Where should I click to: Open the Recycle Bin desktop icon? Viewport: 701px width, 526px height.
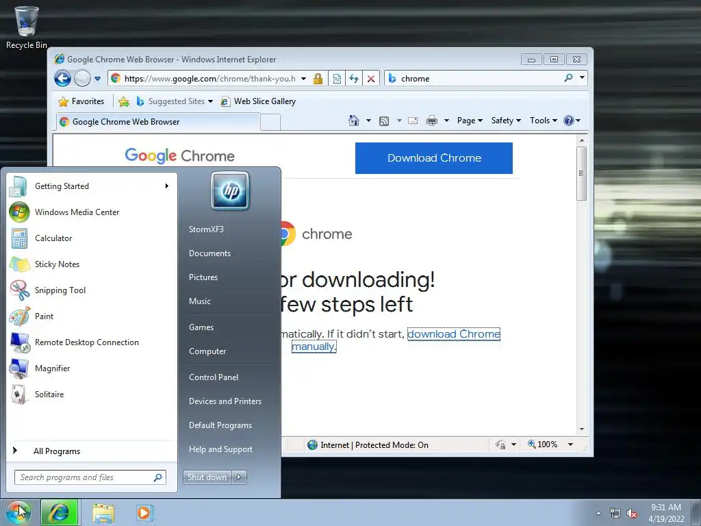tap(27, 27)
